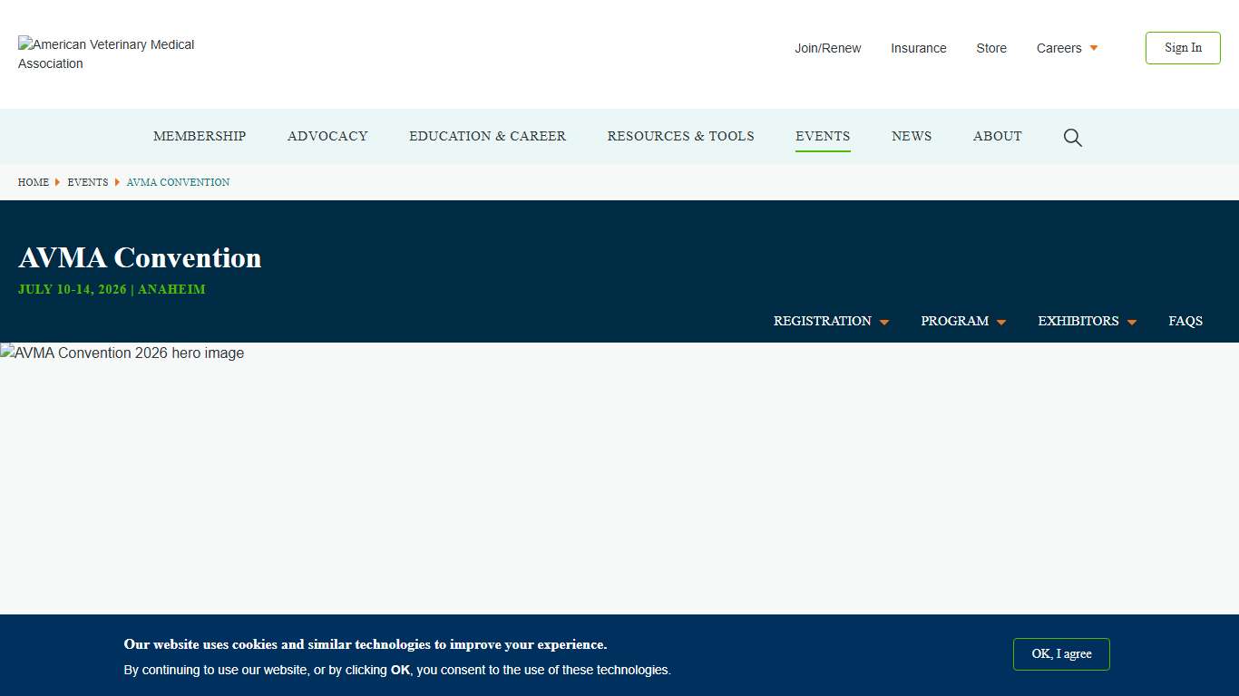Accept cookies with OK, I agree
The height and width of the screenshot is (696, 1239).
click(x=1060, y=654)
